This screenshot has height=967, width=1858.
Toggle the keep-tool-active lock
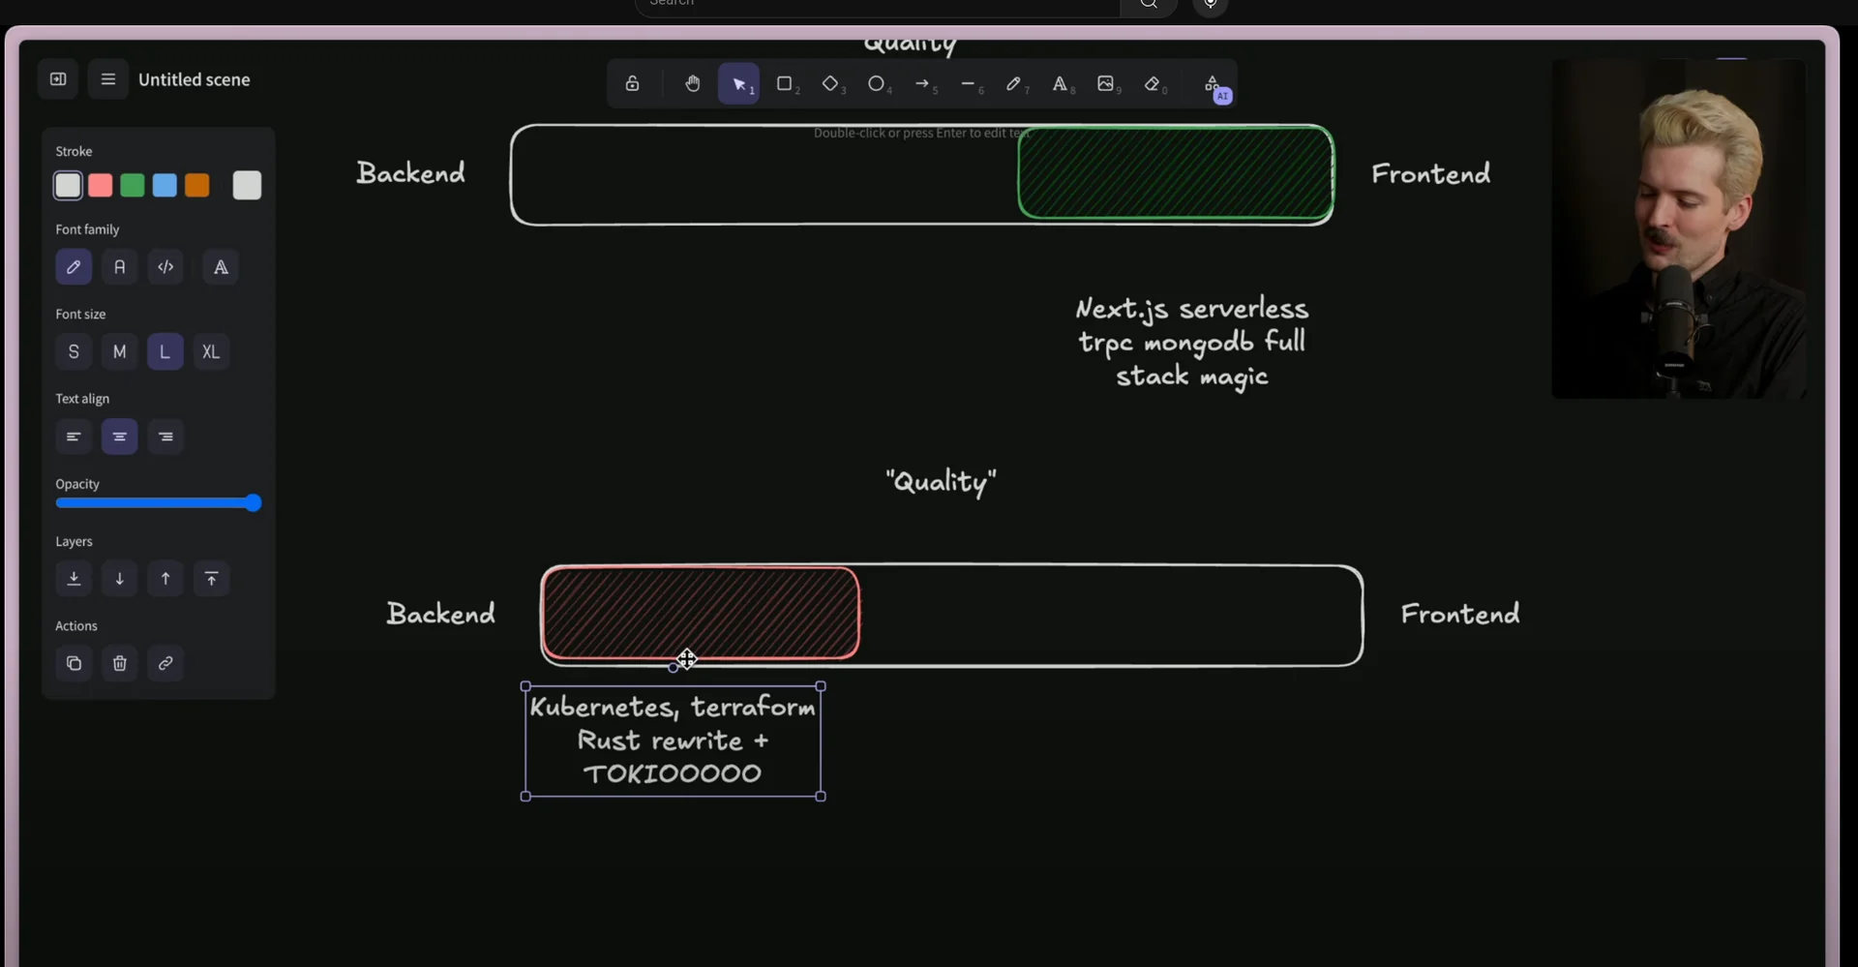(x=632, y=84)
